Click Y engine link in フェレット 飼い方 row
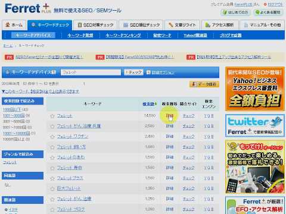The width and height of the screenshot is (286, 214). pyautogui.click(x=205, y=147)
